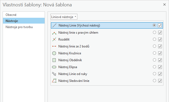Uncheck Nástroj linie ze 2 bodů checkbox
The height and width of the screenshot is (102, 169).
click(160, 46)
